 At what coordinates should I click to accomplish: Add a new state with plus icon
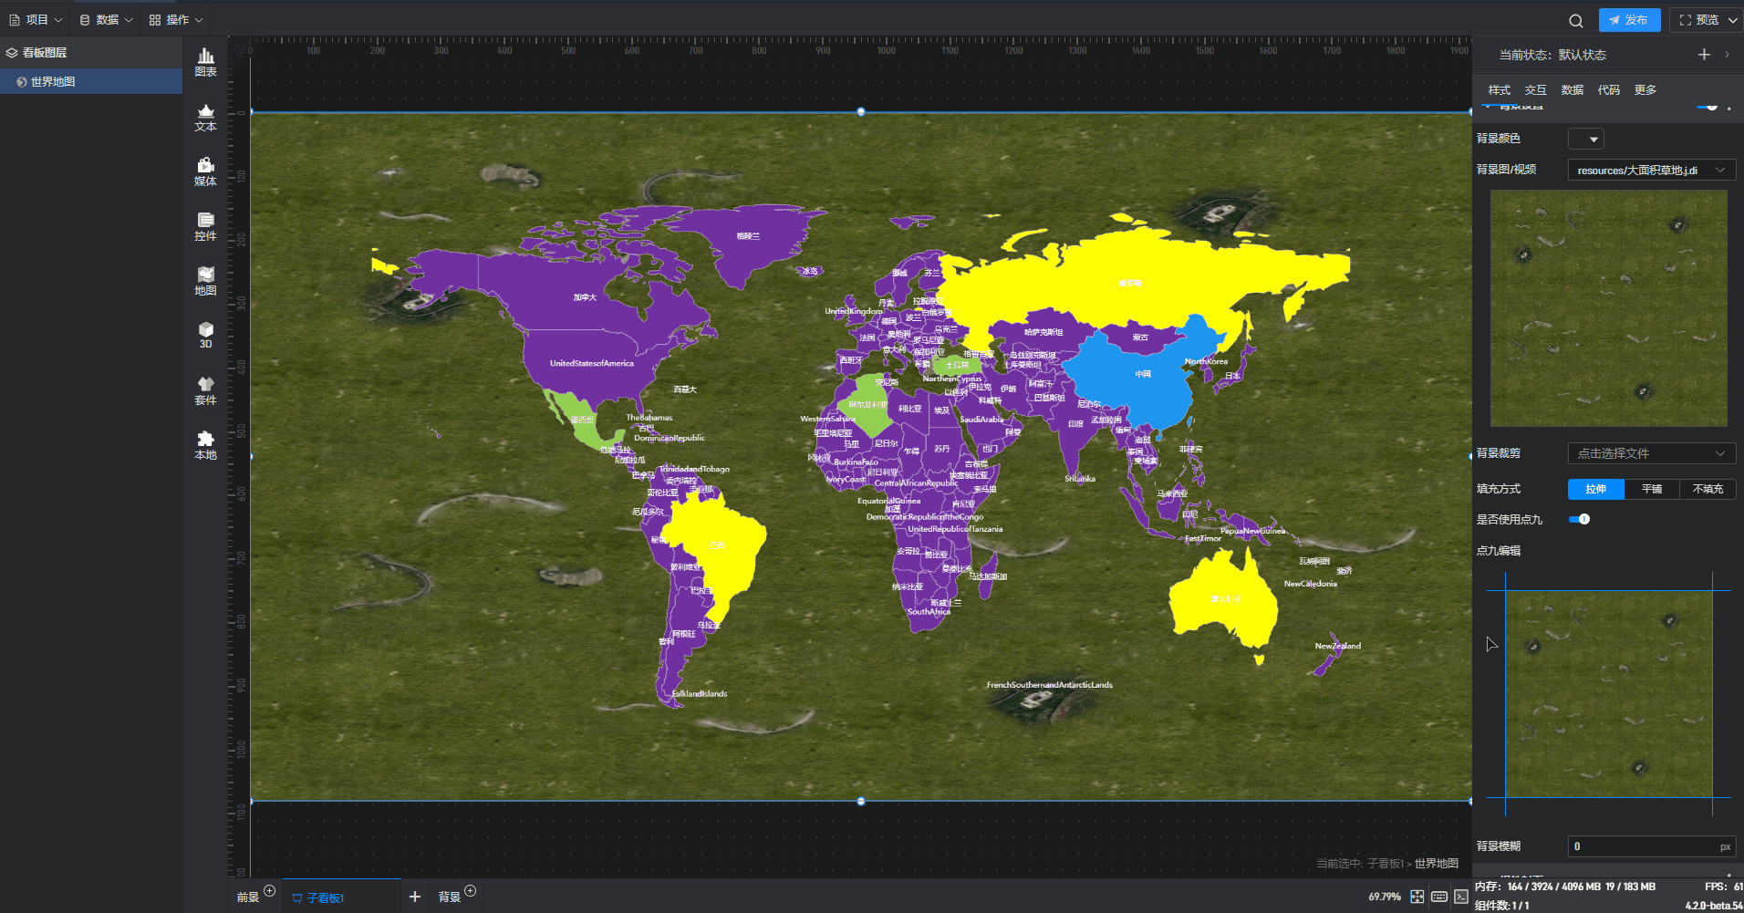click(x=1703, y=55)
